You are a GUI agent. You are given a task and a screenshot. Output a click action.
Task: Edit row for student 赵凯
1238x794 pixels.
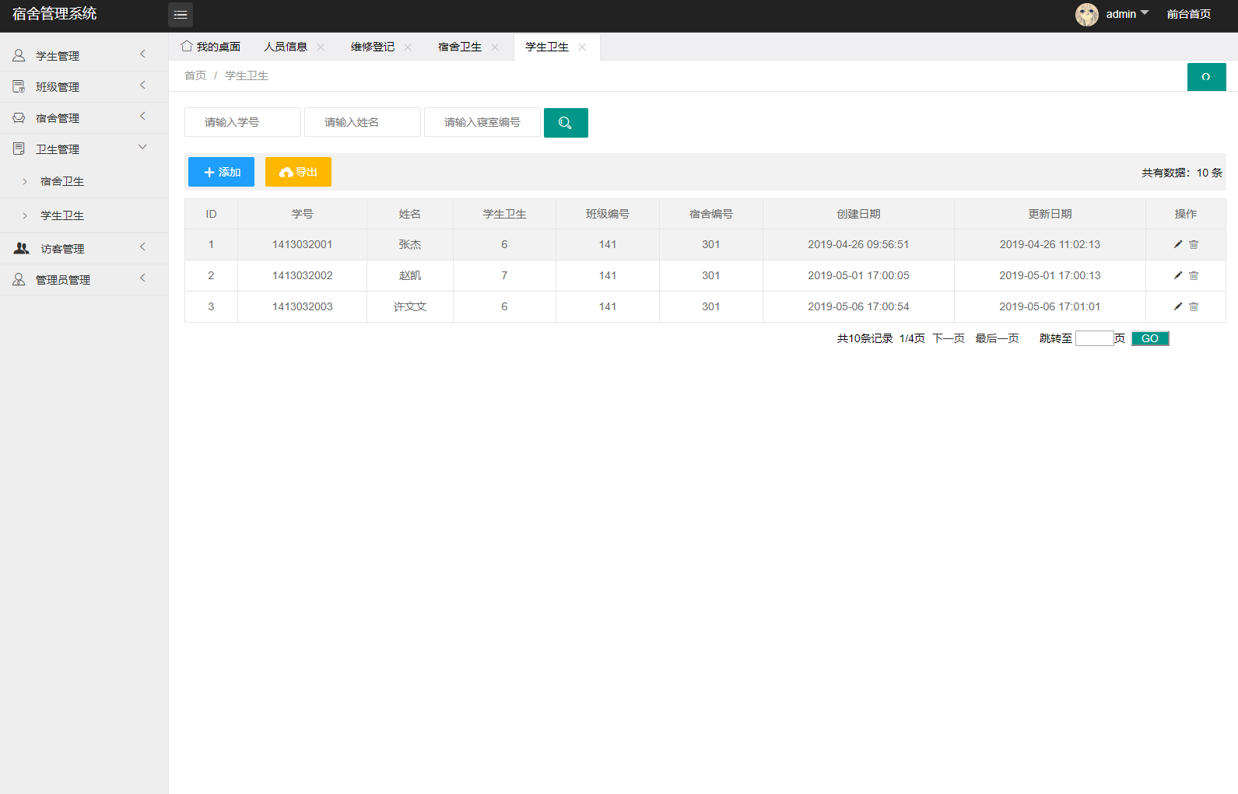[1178, 275]
